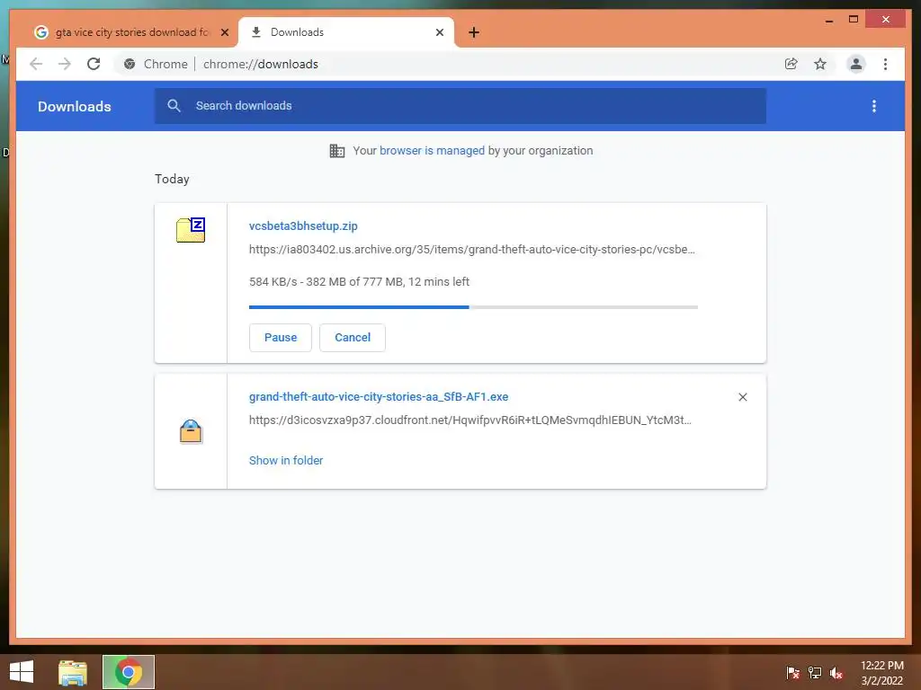Screen dimensions: 921x690
Task: Reload the downloads page
Action: [x=94, y=64]
